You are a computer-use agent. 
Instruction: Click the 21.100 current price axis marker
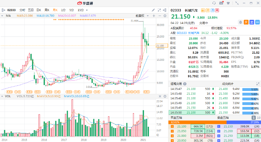click(161, 45)
